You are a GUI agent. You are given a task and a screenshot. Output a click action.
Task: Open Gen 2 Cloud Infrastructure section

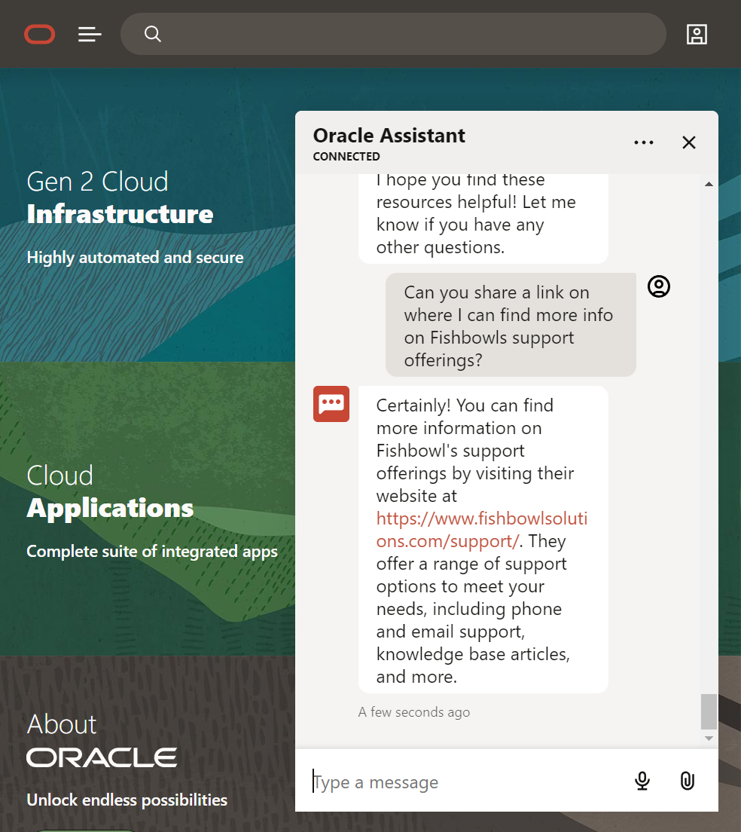coord(120,197)
